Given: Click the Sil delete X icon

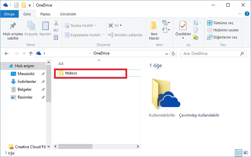Looking at the screenshot, I should [111, 25].
